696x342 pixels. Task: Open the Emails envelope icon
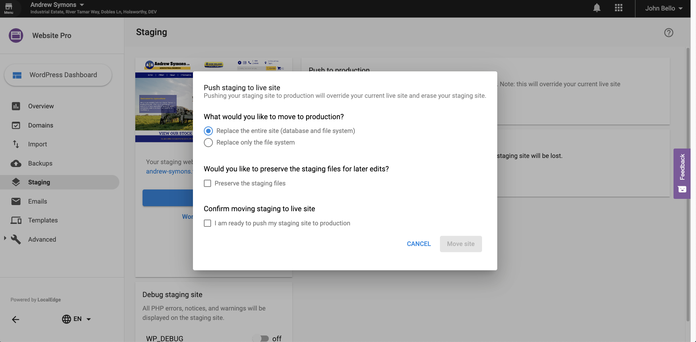(16, 201)
